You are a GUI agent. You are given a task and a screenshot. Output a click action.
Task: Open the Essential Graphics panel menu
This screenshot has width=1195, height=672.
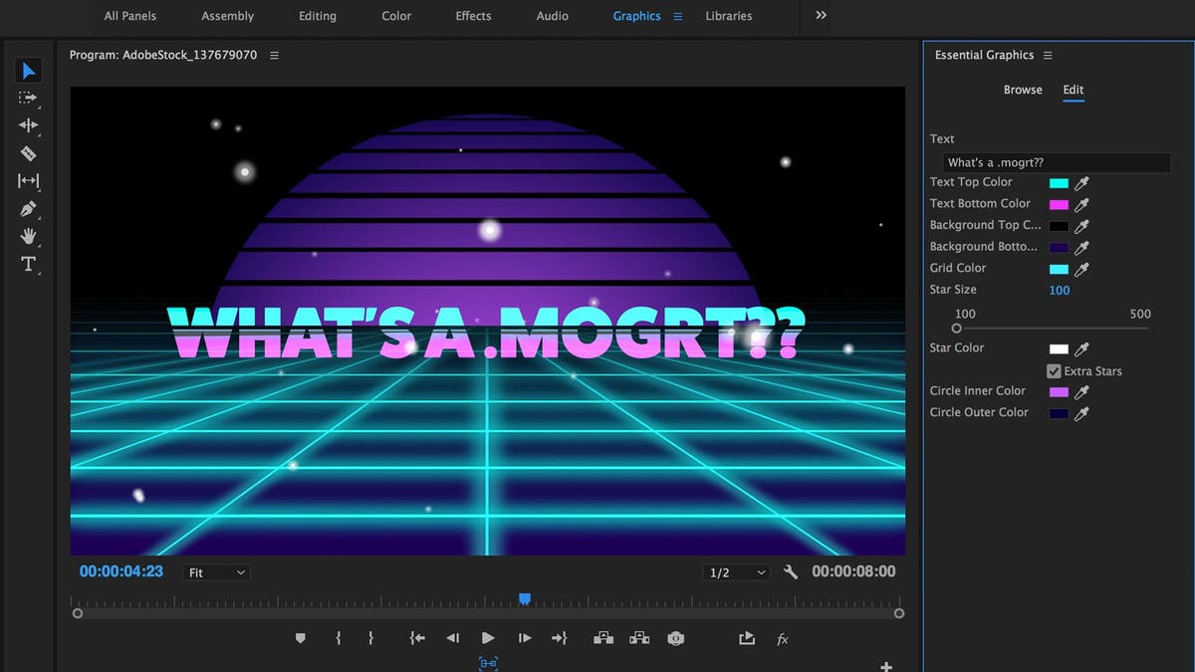pyautogui.click(x=1047, y=55)
